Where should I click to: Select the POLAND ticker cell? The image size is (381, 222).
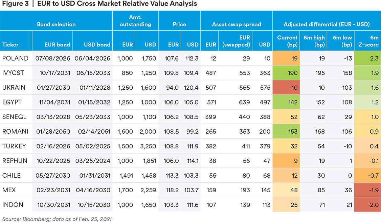click(x=15, y=58)
